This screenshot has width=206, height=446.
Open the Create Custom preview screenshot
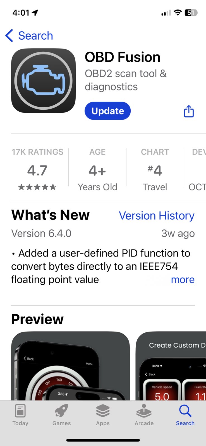171,366
